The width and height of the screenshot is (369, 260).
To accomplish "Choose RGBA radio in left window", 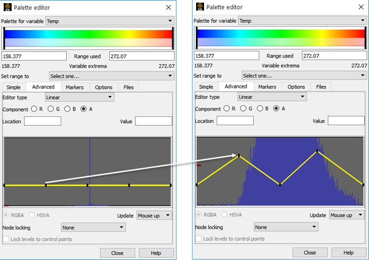I will click(6, 215).
